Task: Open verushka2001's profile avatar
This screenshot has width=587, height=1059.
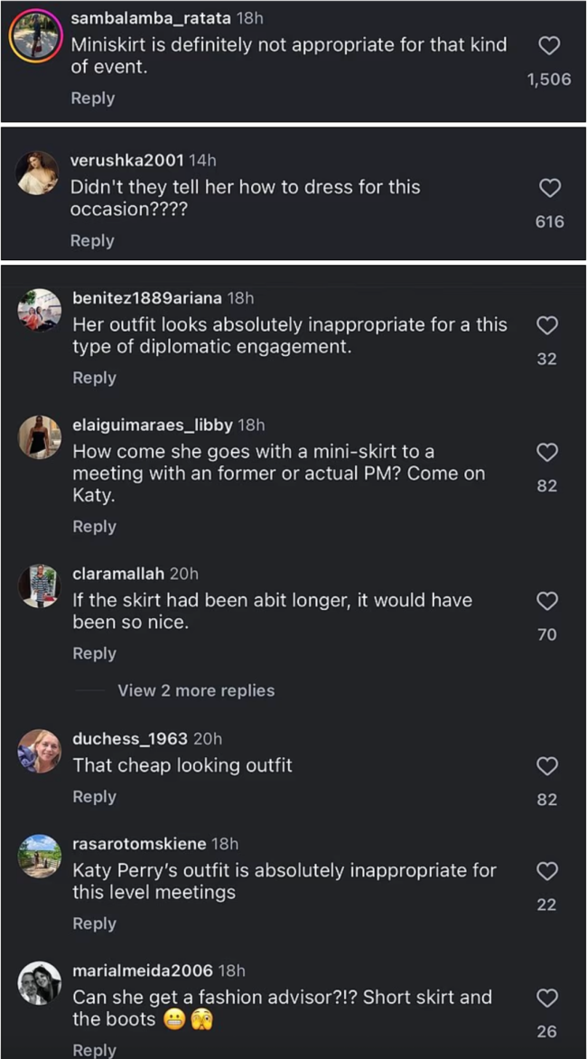Action: tap(39, 173)
